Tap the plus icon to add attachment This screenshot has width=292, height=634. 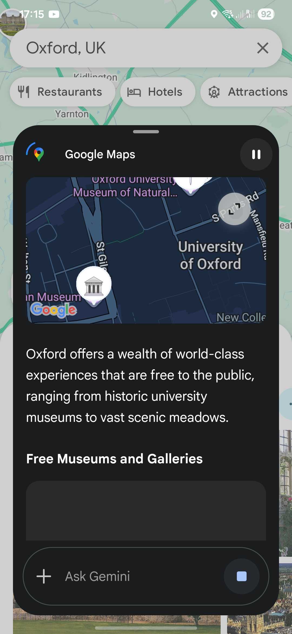point(44,576)
